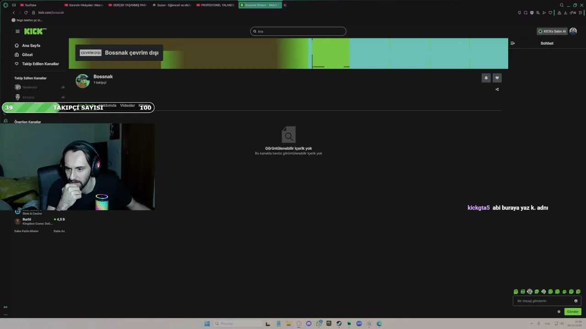The image size is (586, 329).
Task: Click the taskbar Procurar search box
Action: click(239, 324)
